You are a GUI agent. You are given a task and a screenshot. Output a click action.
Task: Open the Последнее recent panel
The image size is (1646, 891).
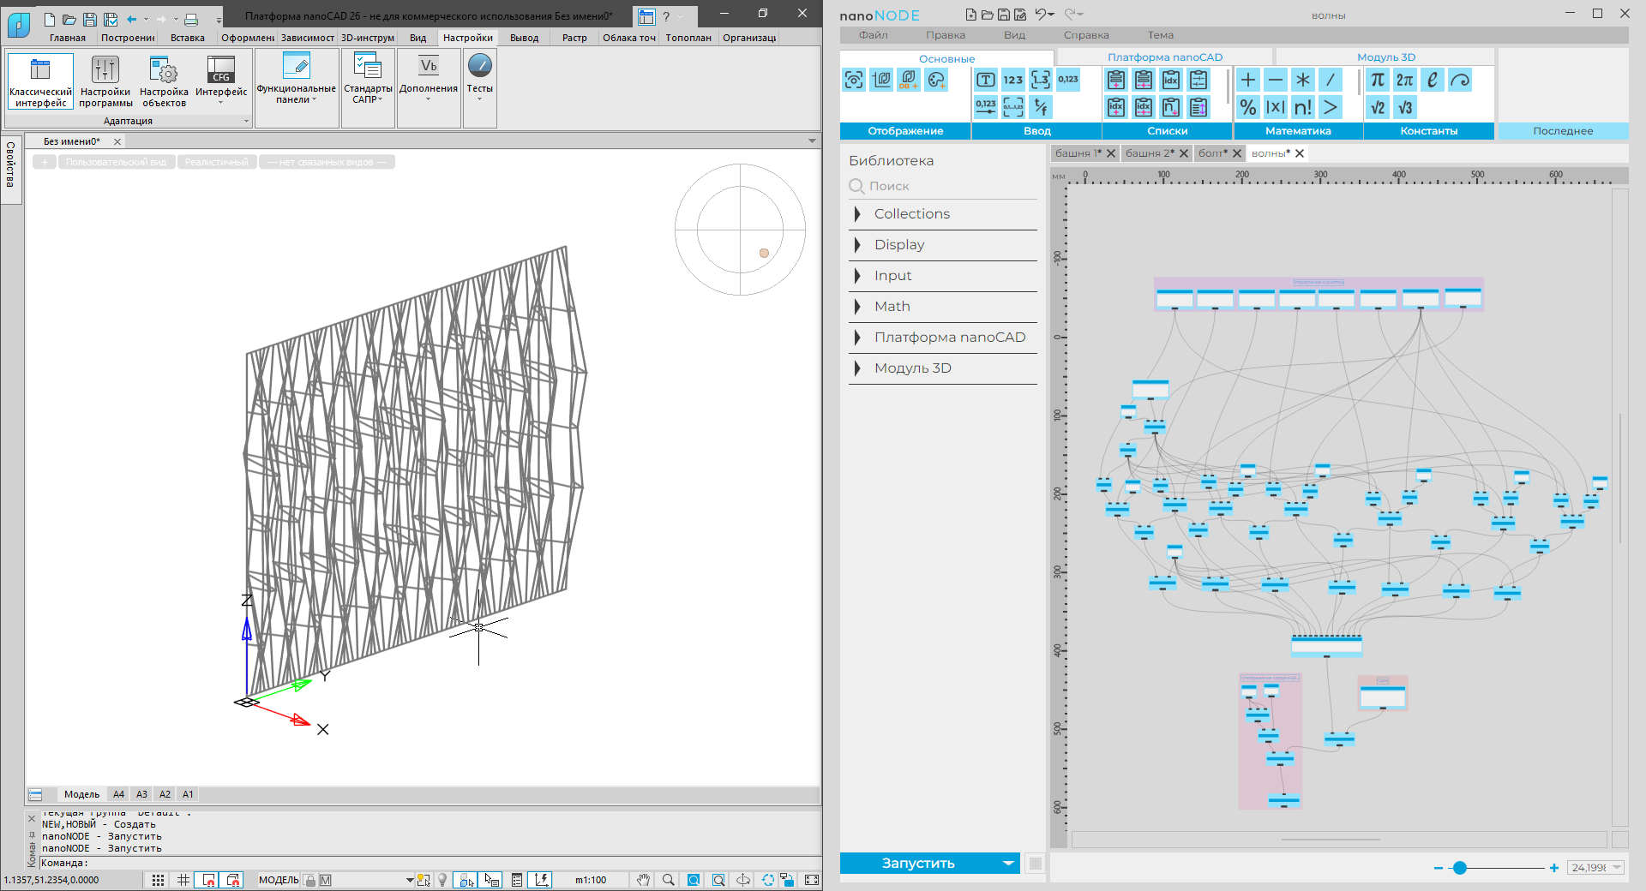click(x=1562, y=131)
